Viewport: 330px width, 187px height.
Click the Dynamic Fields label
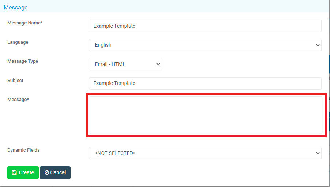pyautogui.click(x=23, y=150)
